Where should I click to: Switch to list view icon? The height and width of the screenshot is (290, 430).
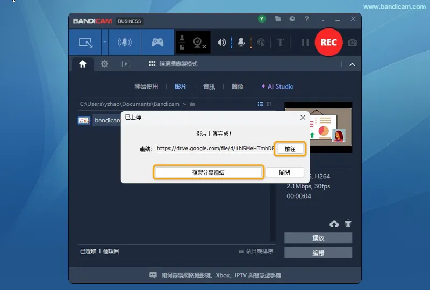point(260,104)
